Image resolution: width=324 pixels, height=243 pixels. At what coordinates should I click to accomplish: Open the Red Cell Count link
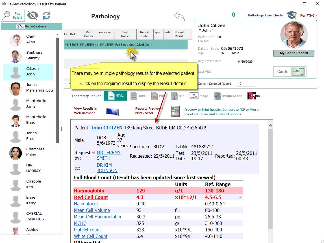point(91,197)
